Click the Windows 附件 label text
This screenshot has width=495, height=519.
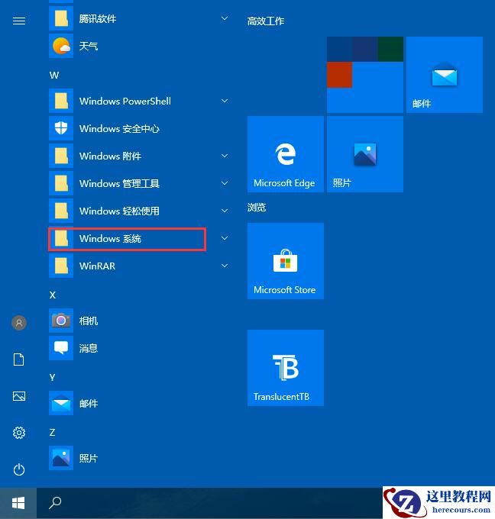pyautogui.click(x=110, y=156)
